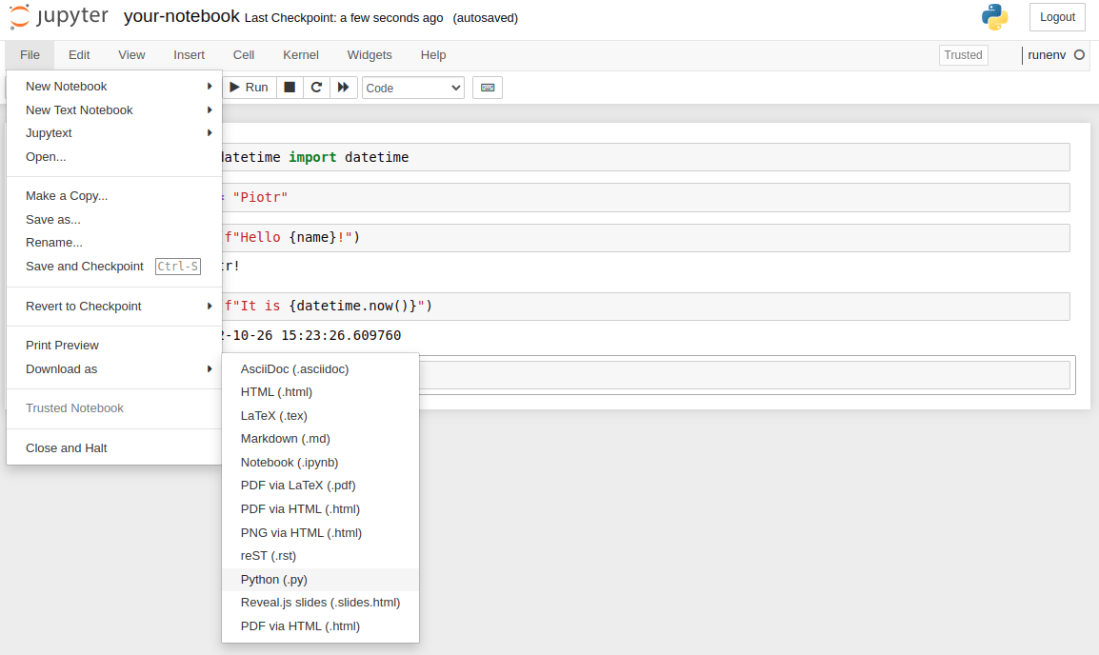Image resolution: width=1099 pixels, height=655 pixels.
Task: Open the Kernel menu
Action: click(300, 54)
